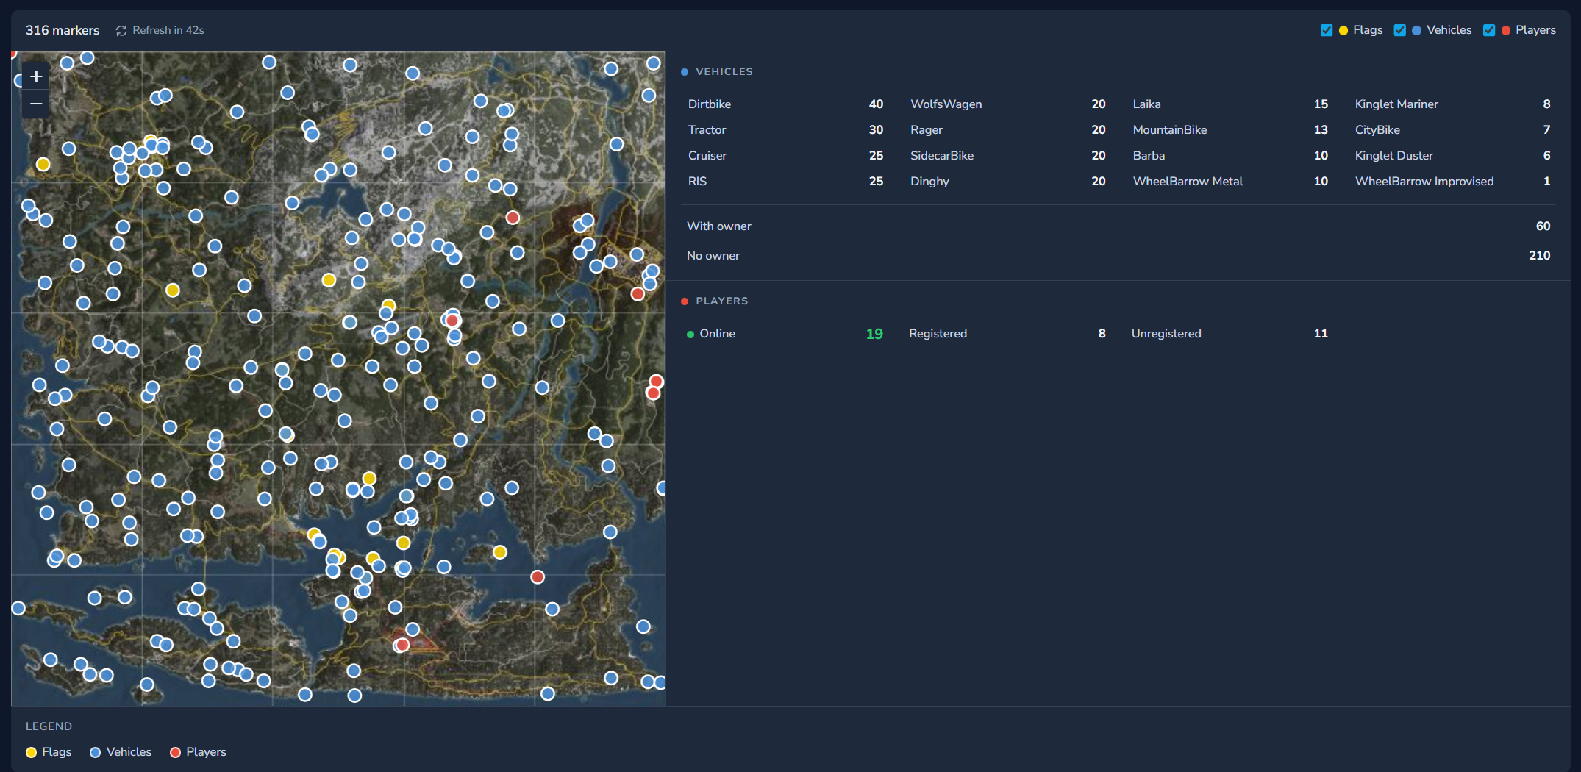Disable the Vehicles checkbox
Screen dimensions: 1581x772
click(x=1399, y=30)
